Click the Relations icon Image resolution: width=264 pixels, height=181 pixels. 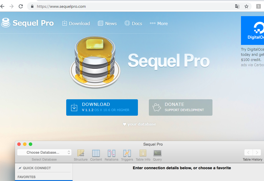111,153
